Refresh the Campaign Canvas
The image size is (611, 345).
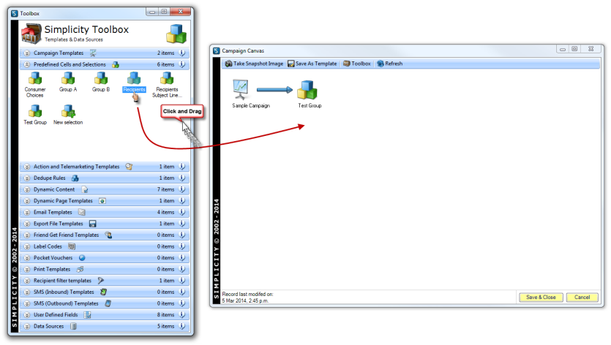[x=390, y=64]
